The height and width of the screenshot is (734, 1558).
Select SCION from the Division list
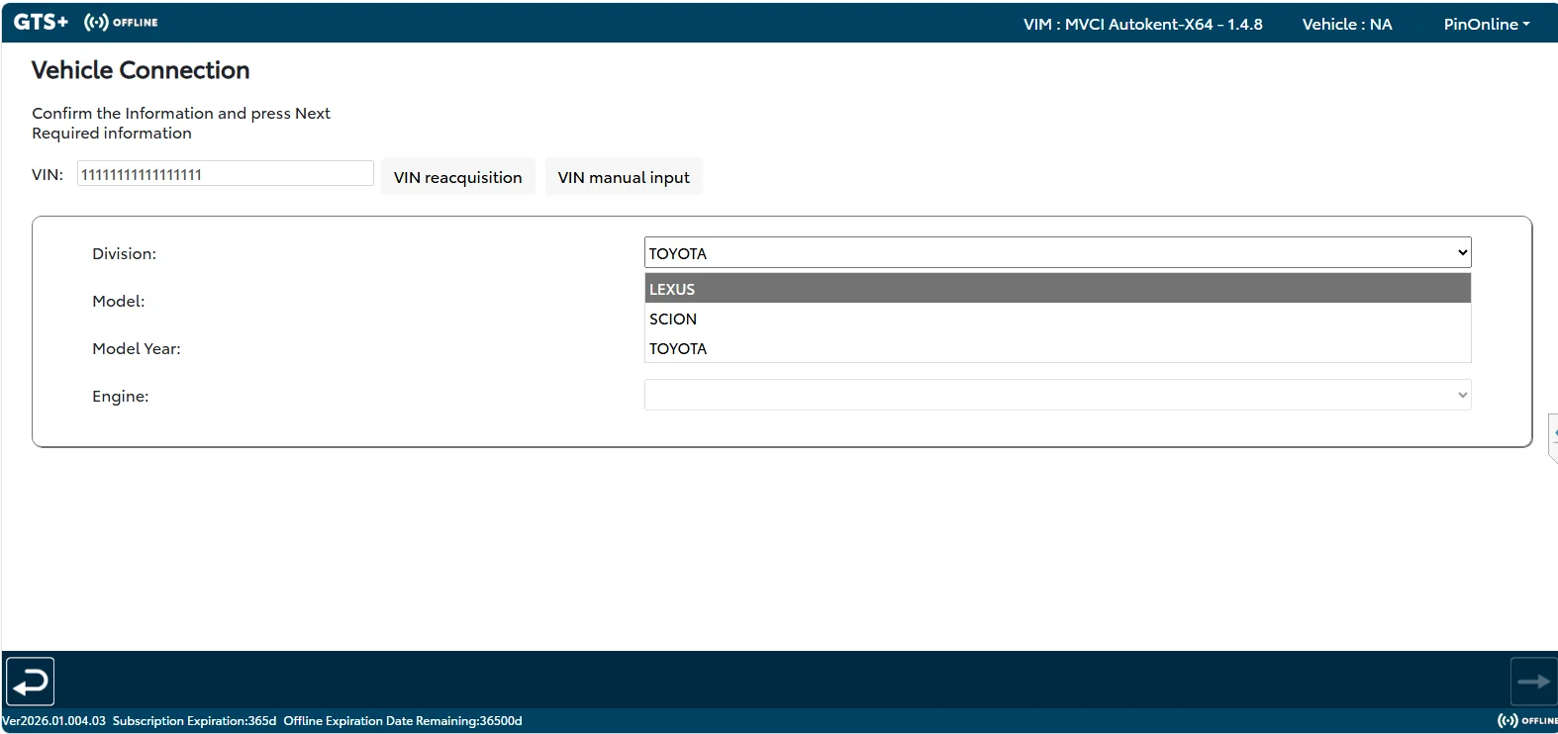(1057, 319)
